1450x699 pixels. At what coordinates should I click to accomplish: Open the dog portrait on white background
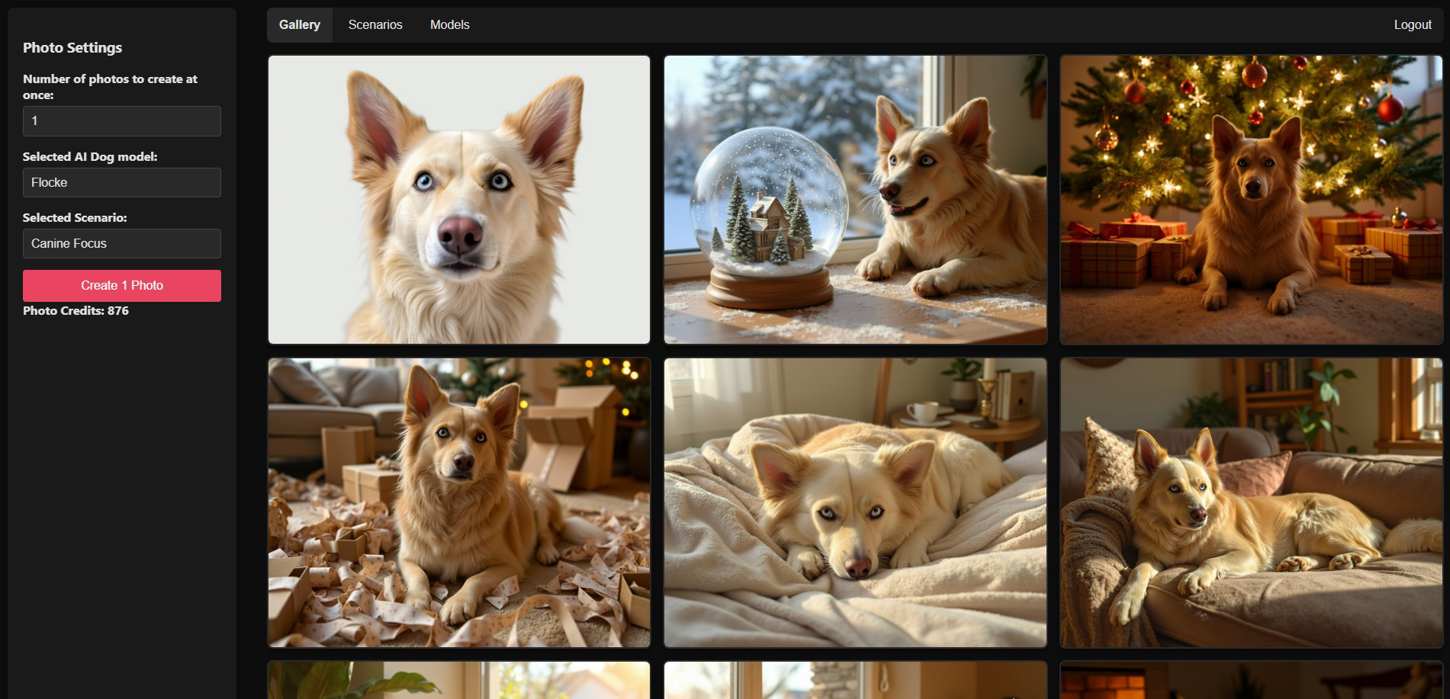point(459,200)
